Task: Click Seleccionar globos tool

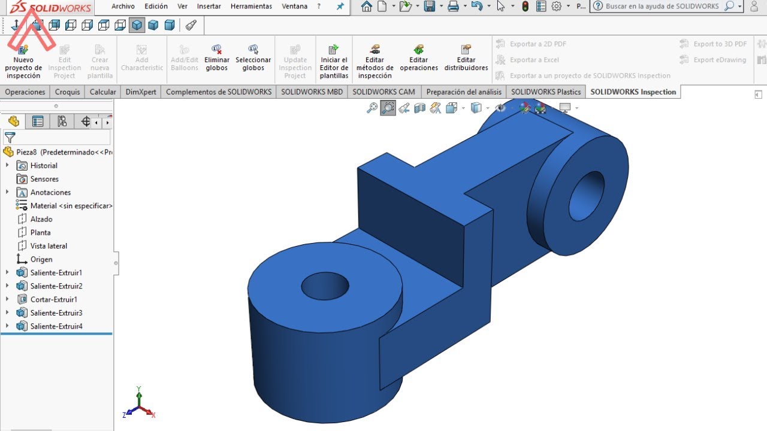Action: [253, 59]
